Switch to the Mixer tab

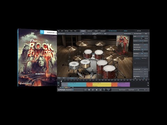coord(96,31)
